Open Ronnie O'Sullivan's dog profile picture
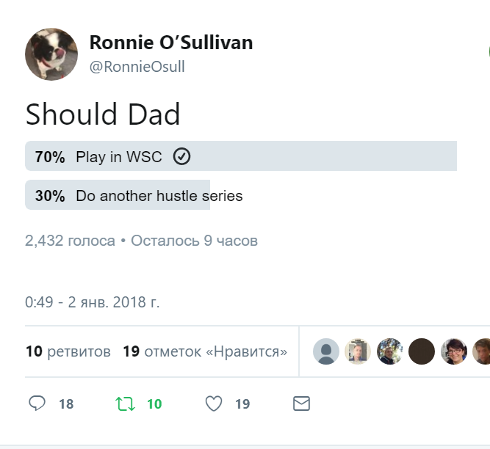Viewport: 490px width, 449px height. pos(51,54)
